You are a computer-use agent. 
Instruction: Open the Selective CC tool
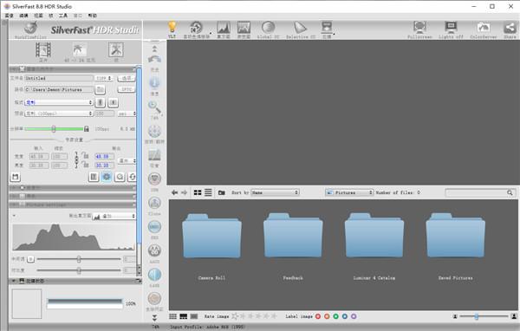(300, 28)
